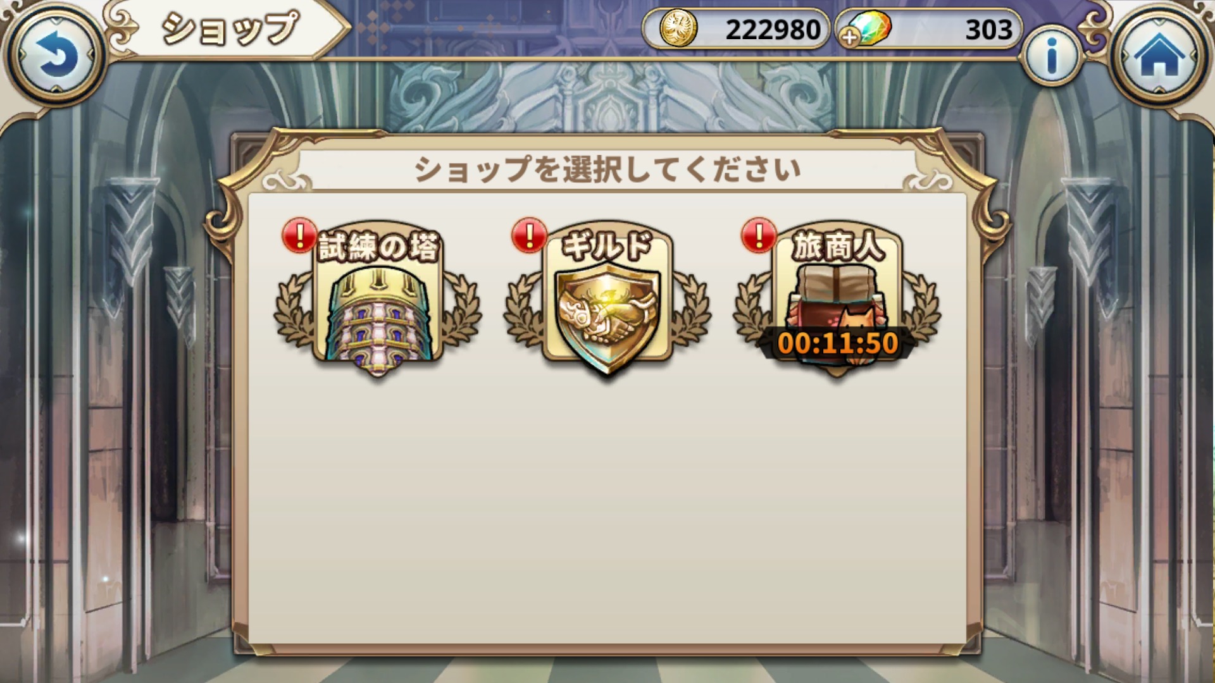
Task: Select the 222980 gold balance display
Action: pyautogui.click(x=736, y=29)
